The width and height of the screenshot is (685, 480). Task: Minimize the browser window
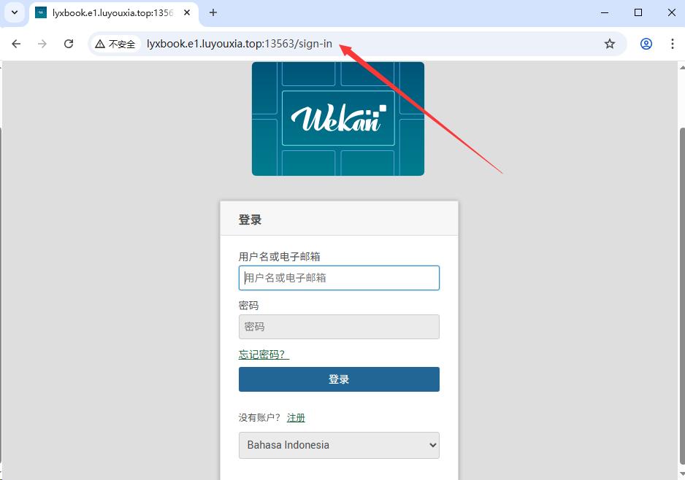(x=605, y=12)
